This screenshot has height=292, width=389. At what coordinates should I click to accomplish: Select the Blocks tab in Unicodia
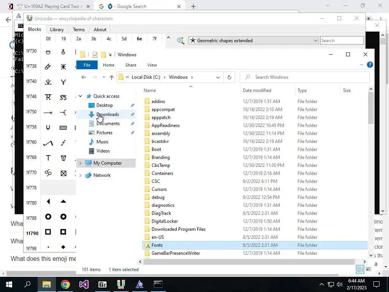(35, 29)
